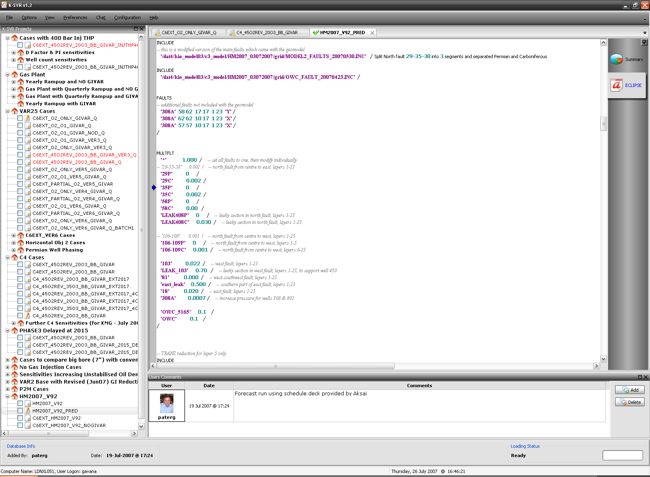Click the pencil file icon beside HM2007_V92_PRED
650x477 pixels.
(28, 411)
